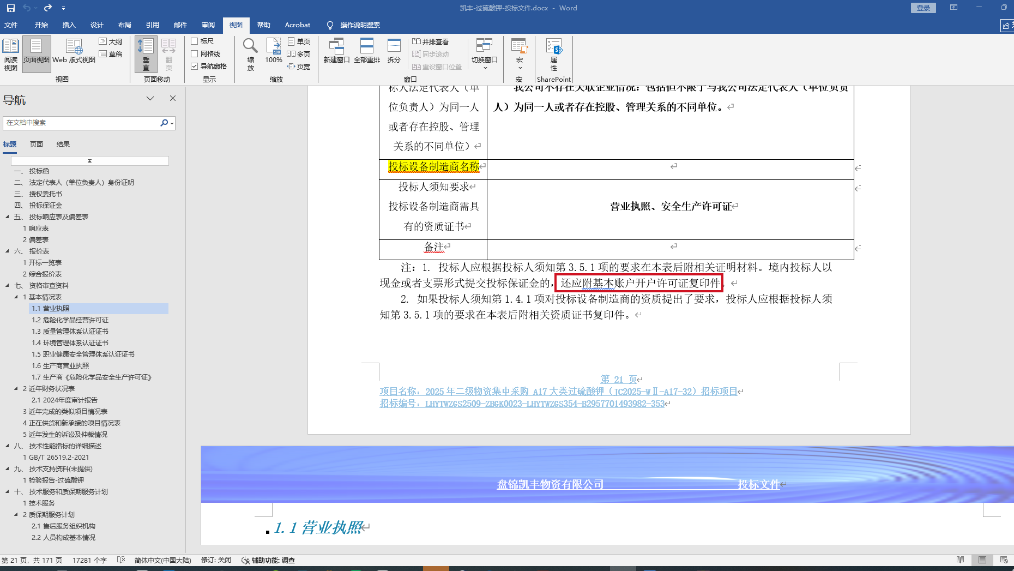Viewport: 1014px width, 571px height.
Task: Set zoom to Page Width (页宽)
Action: click(x=299, y=67)
